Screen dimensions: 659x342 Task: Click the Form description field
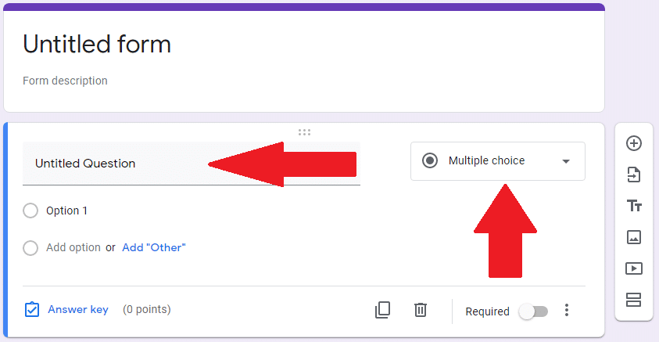tap(66, 81)
